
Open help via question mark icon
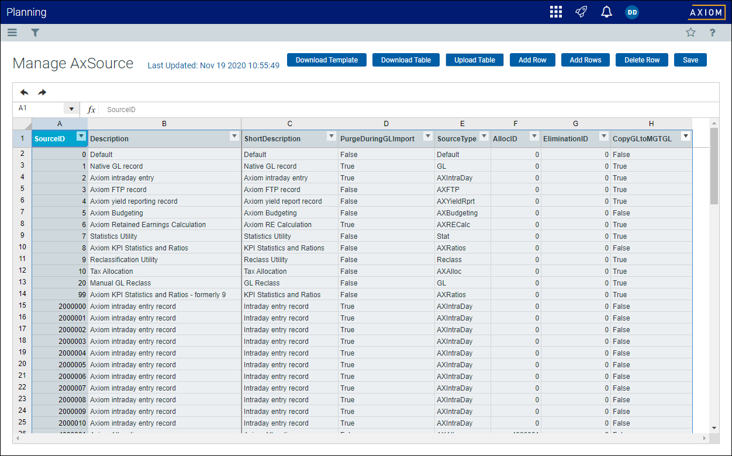pyautogui.click(x=712, y=33)
